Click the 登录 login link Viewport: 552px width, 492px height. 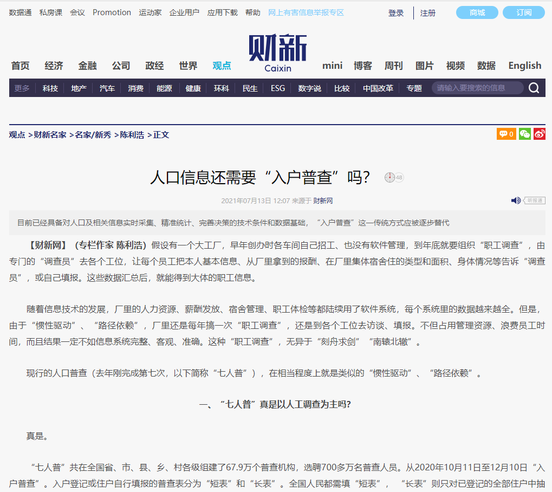tap(396, 13)
